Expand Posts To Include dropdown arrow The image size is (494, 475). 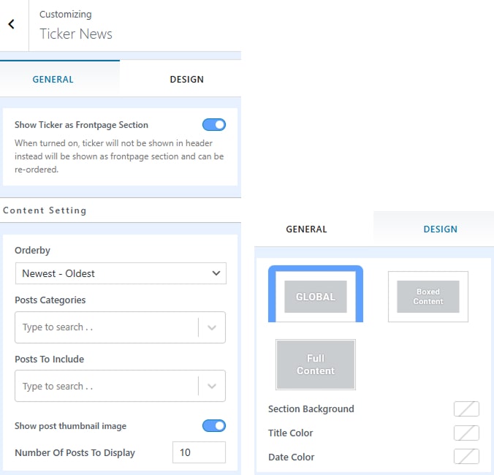coord(212,386)
